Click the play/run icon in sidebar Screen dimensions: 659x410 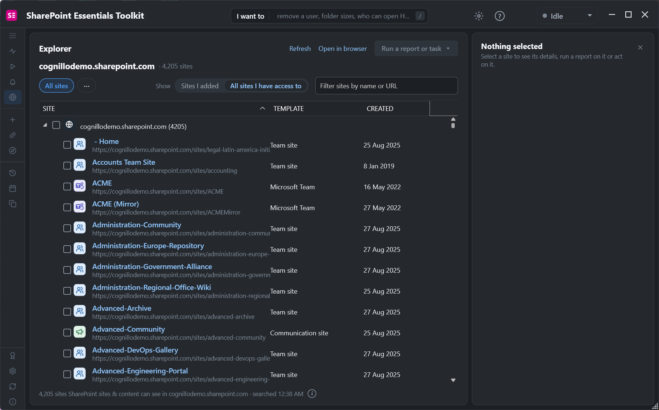[x=13, y=67]
